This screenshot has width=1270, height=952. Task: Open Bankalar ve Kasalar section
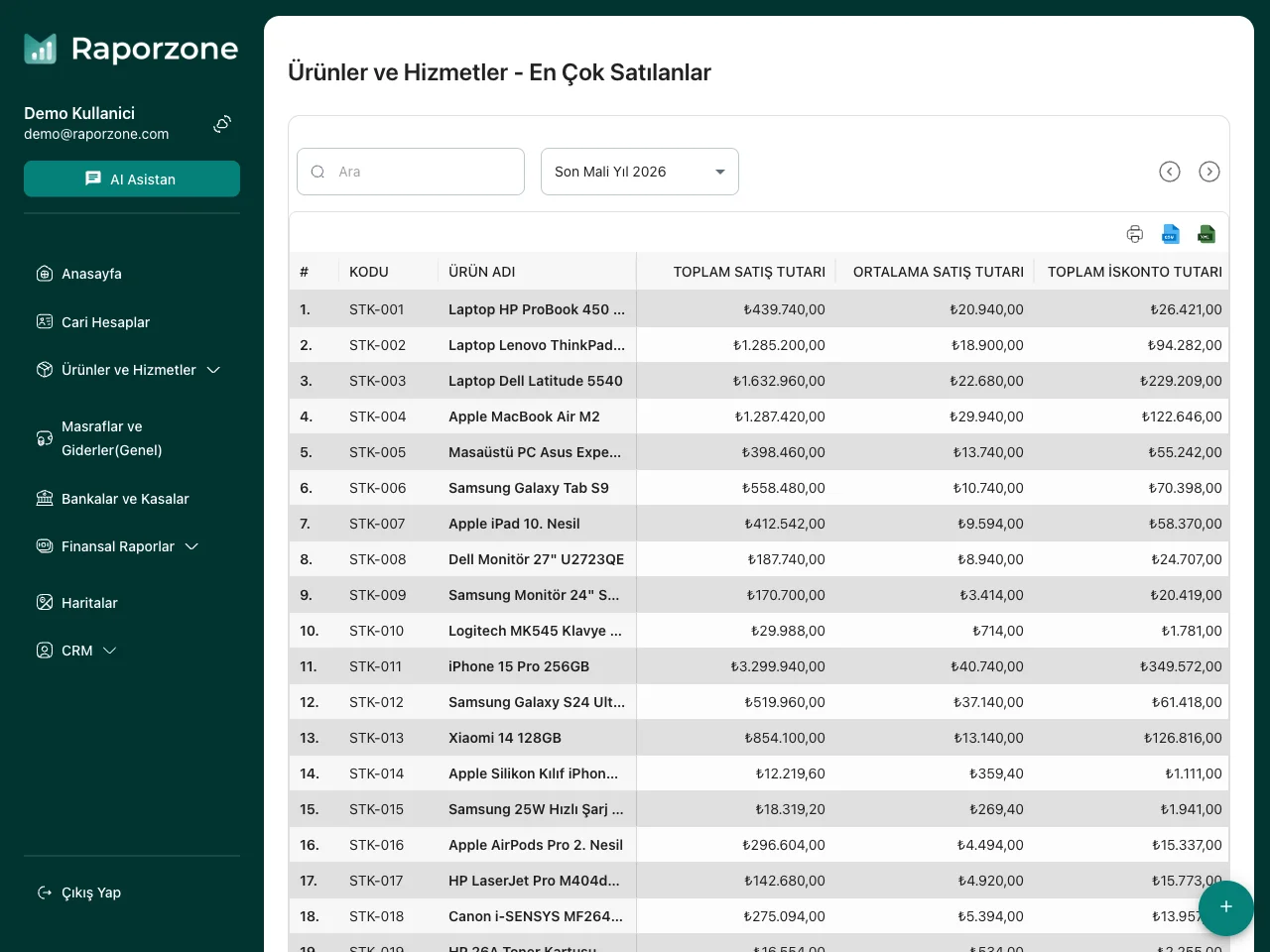pos(125,499)
